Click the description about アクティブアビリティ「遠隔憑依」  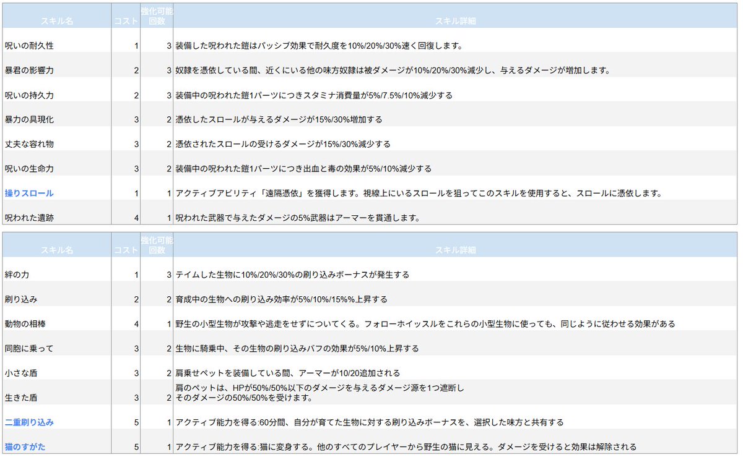(x=419, y=194)
